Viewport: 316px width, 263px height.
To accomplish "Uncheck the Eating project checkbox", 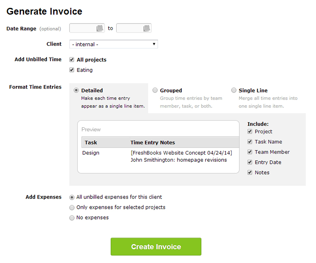I will (x=72, y=70).
